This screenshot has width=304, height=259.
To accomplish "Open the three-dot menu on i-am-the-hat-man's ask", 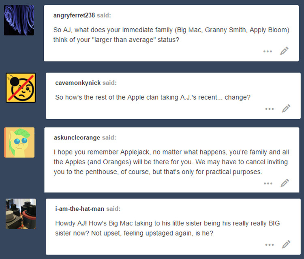I will coord(270,245).
